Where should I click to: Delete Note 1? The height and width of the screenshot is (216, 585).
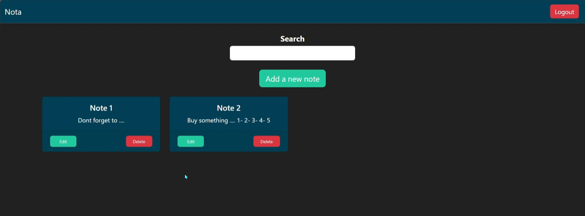pyautogui.click(x=139, y=141)
